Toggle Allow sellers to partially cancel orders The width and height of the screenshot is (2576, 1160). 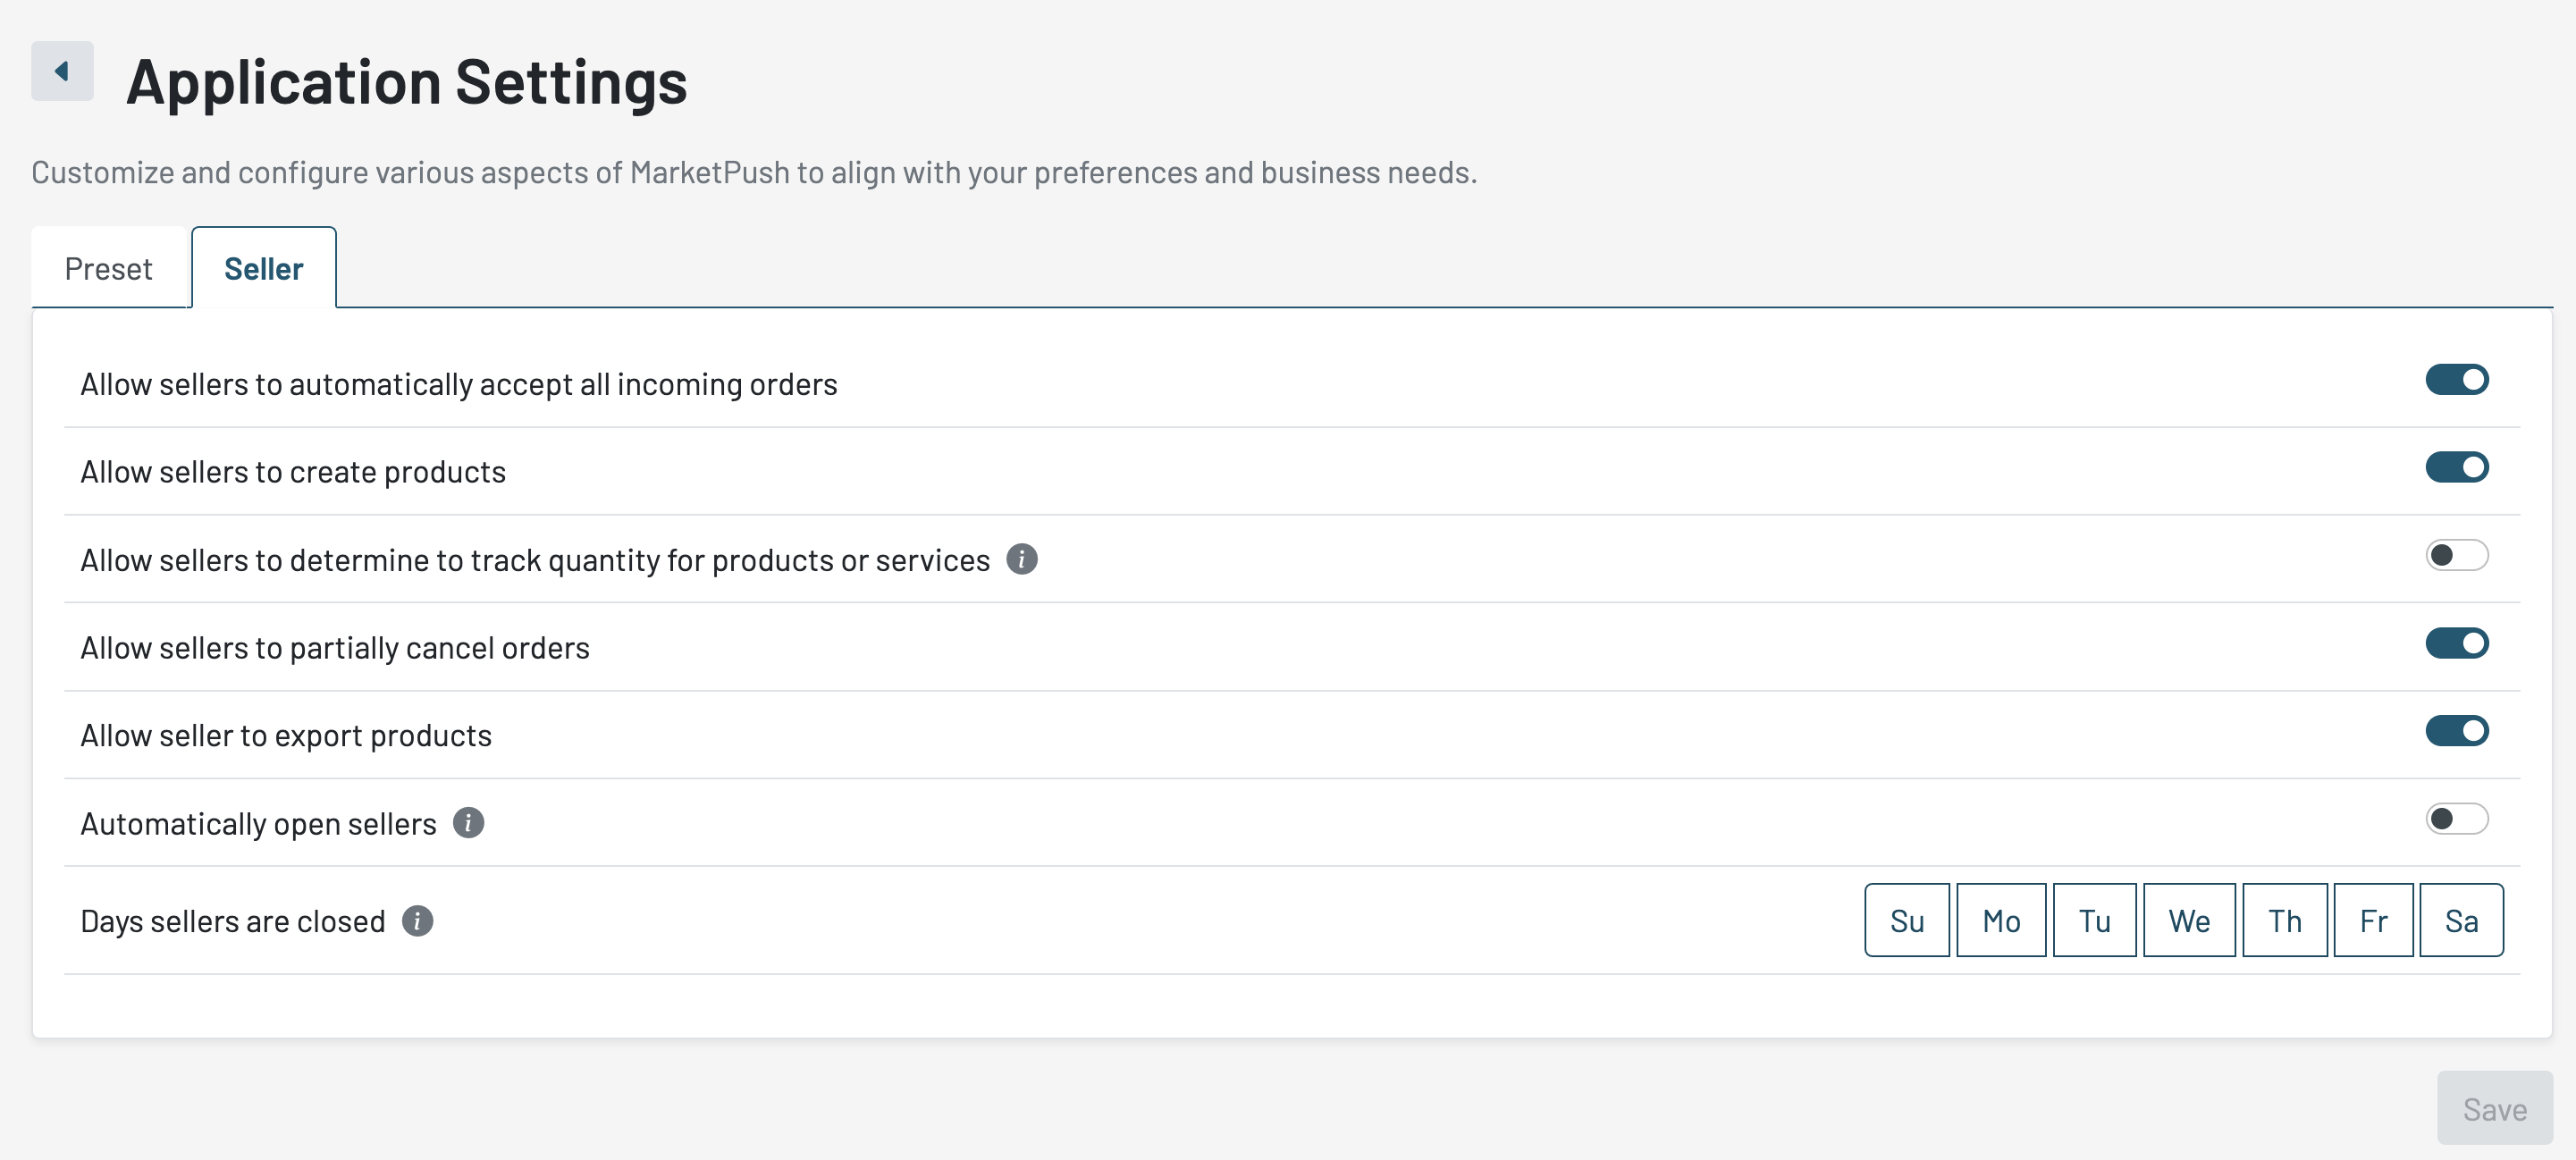pos(2456,643)
